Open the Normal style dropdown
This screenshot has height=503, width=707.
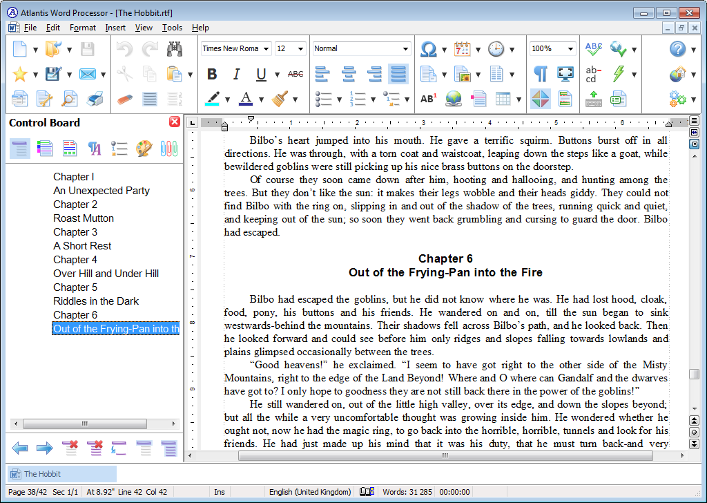tap(405, 49)
